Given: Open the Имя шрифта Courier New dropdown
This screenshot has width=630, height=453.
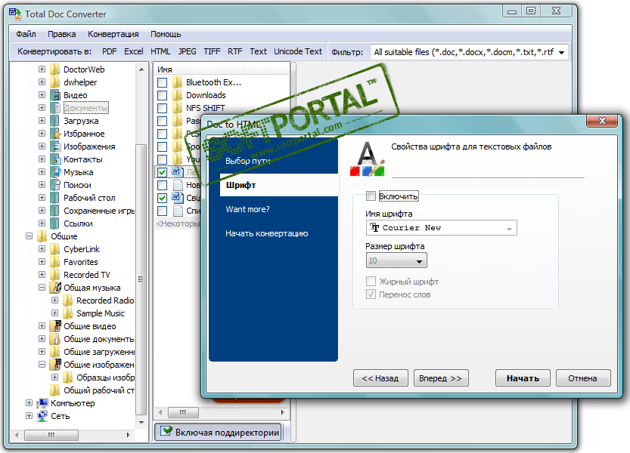Looking at the screenshot, I should (x=441, y=227).
